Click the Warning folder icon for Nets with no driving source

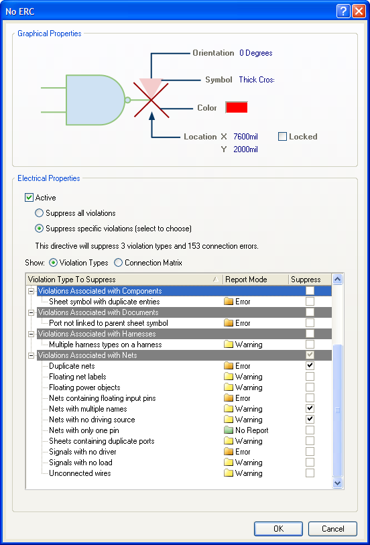(229, 420)
